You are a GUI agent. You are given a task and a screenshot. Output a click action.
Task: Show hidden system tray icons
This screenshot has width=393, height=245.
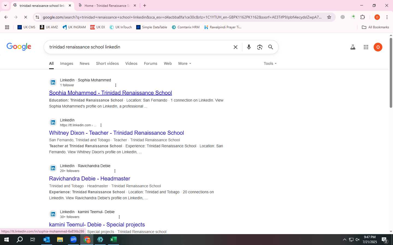[x=344, y=240]
